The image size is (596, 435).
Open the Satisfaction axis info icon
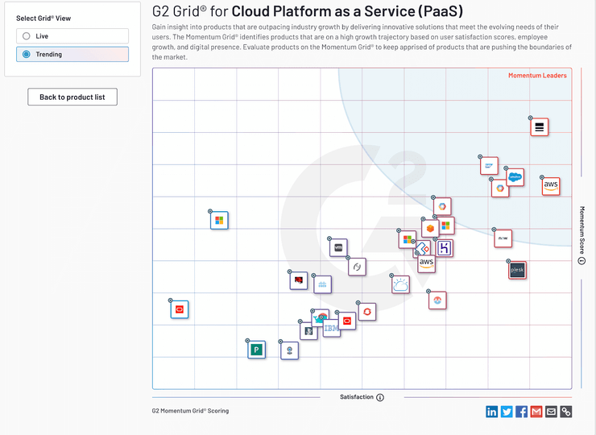tap(380, 397)
